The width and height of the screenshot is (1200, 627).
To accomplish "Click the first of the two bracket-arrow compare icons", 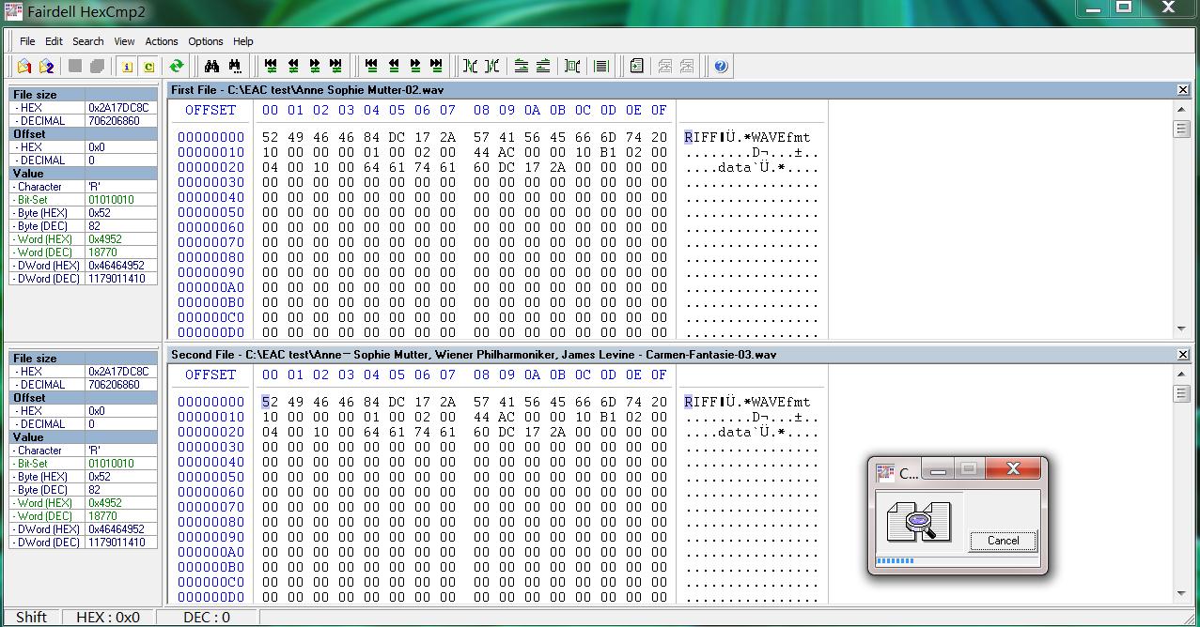I will [x=471, y=66].
